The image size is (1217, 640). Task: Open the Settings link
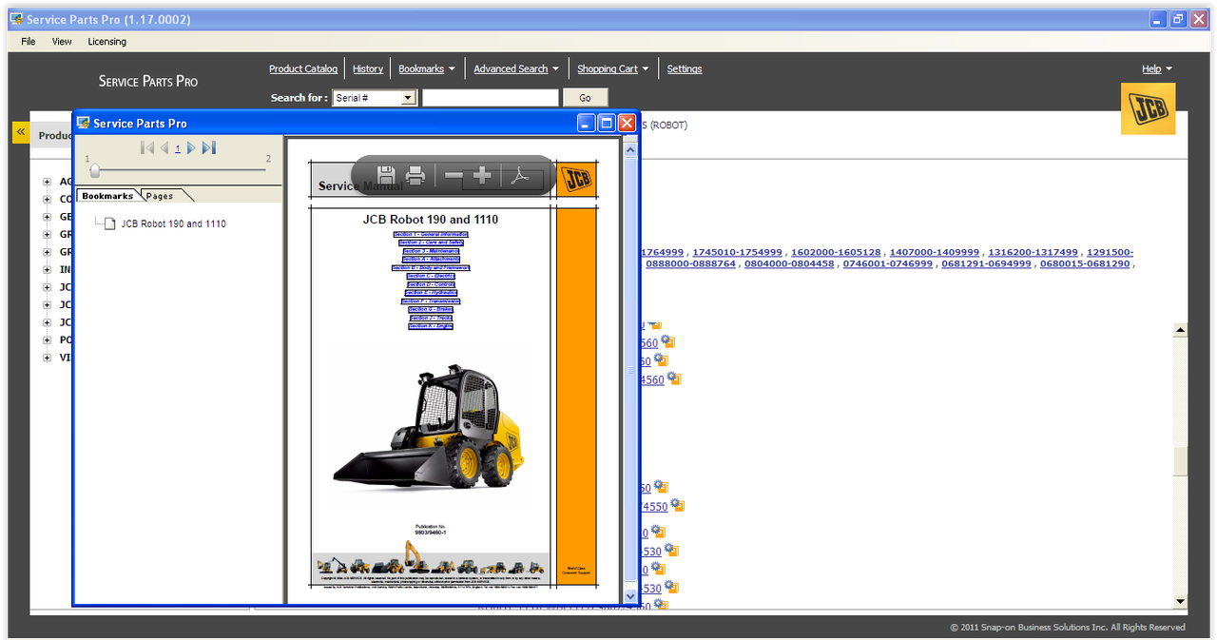685,68
